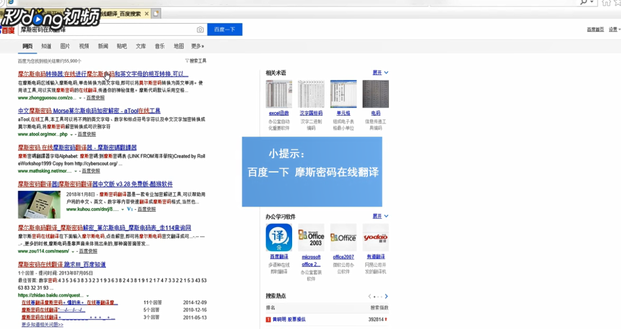Click the 汉字国标码 thumbnail
Screen dimensions: 621x329
point(311,93)
